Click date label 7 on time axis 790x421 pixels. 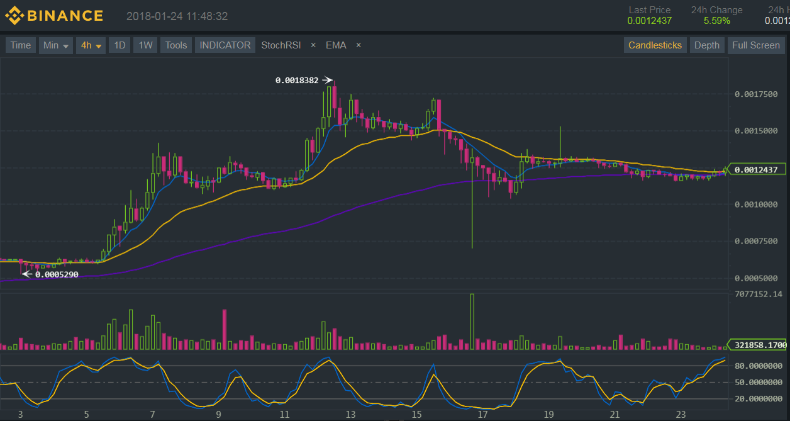click(x=152, y=415)
